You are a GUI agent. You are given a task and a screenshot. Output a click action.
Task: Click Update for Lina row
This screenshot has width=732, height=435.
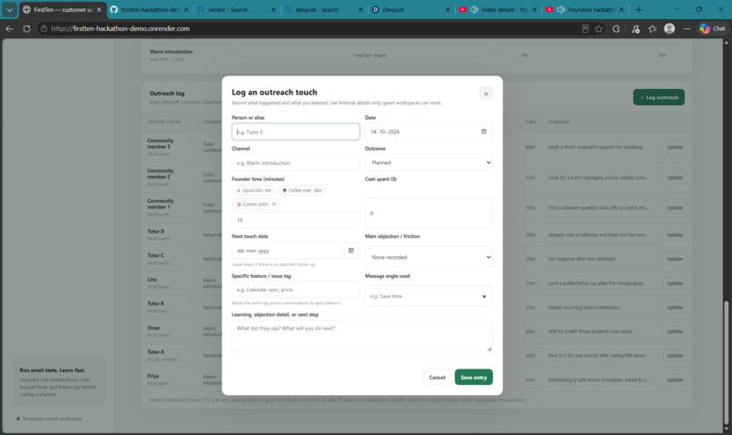pos(675,283)
